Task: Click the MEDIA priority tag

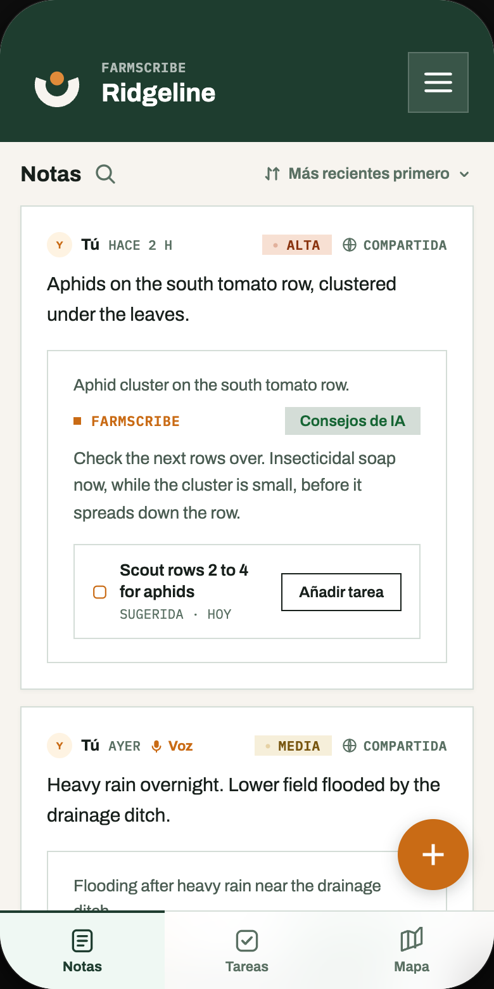Action: (x=293, y=746)
